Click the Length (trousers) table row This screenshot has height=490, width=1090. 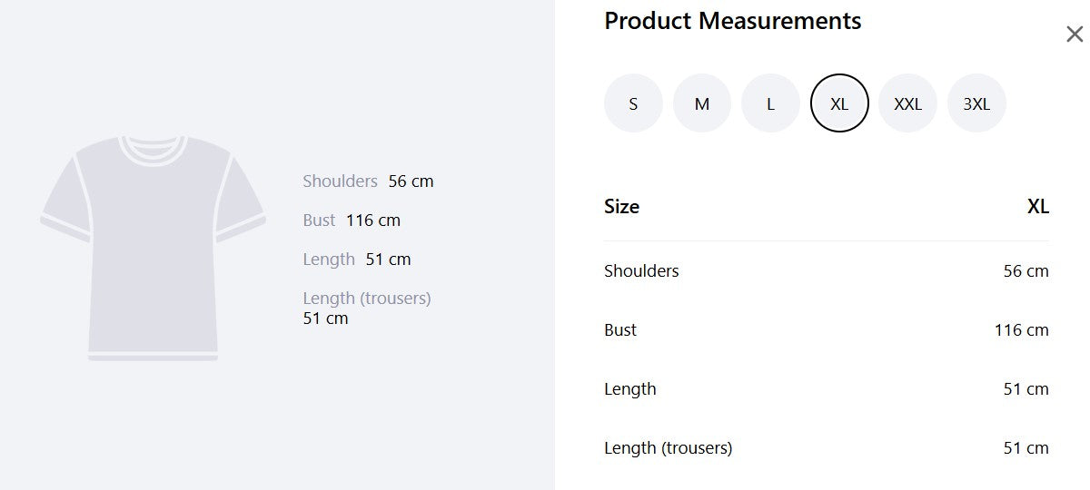pyautogui.click(x=826, y=448)
